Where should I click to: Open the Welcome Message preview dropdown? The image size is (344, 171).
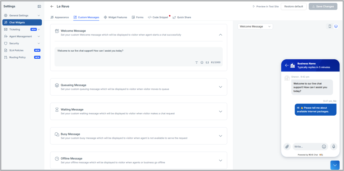255,26
